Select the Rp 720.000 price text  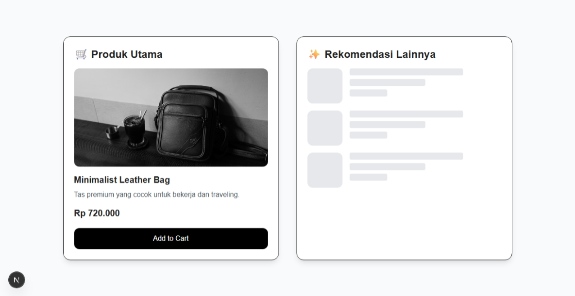point(97,213)
